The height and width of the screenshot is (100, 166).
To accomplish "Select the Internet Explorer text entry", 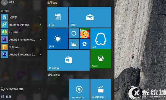I will coord(19,25).
